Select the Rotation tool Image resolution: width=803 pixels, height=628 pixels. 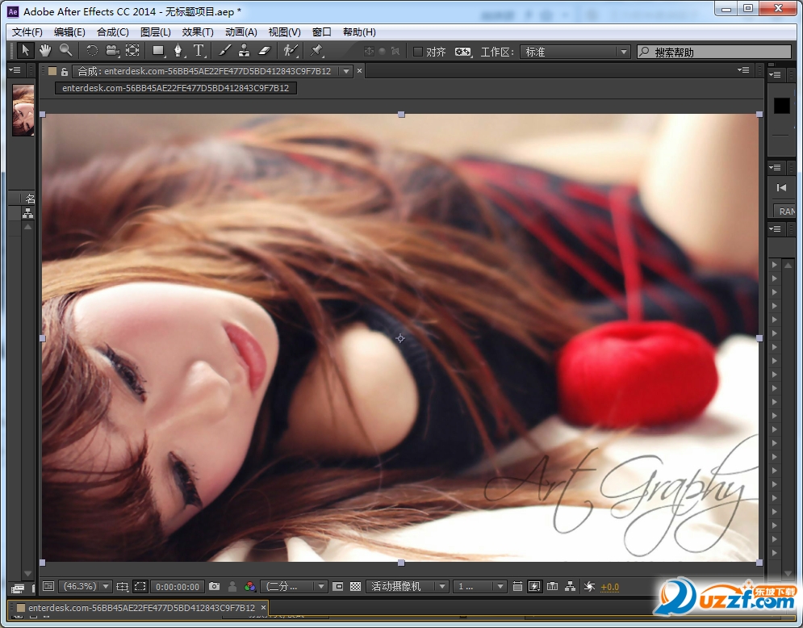92,51
